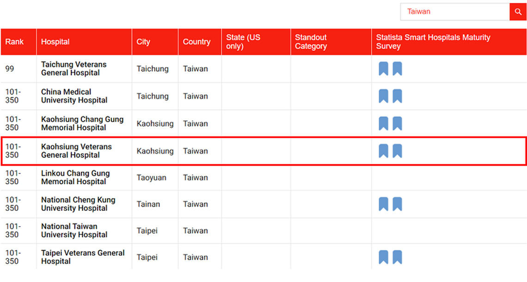Select the Linkou Chang Gung Memorial Hospital name

(75, 177)
